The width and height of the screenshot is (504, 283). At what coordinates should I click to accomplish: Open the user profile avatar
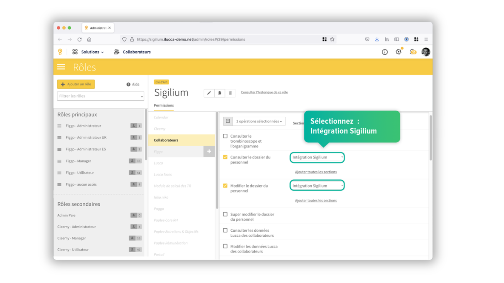(x=426, y=52)
